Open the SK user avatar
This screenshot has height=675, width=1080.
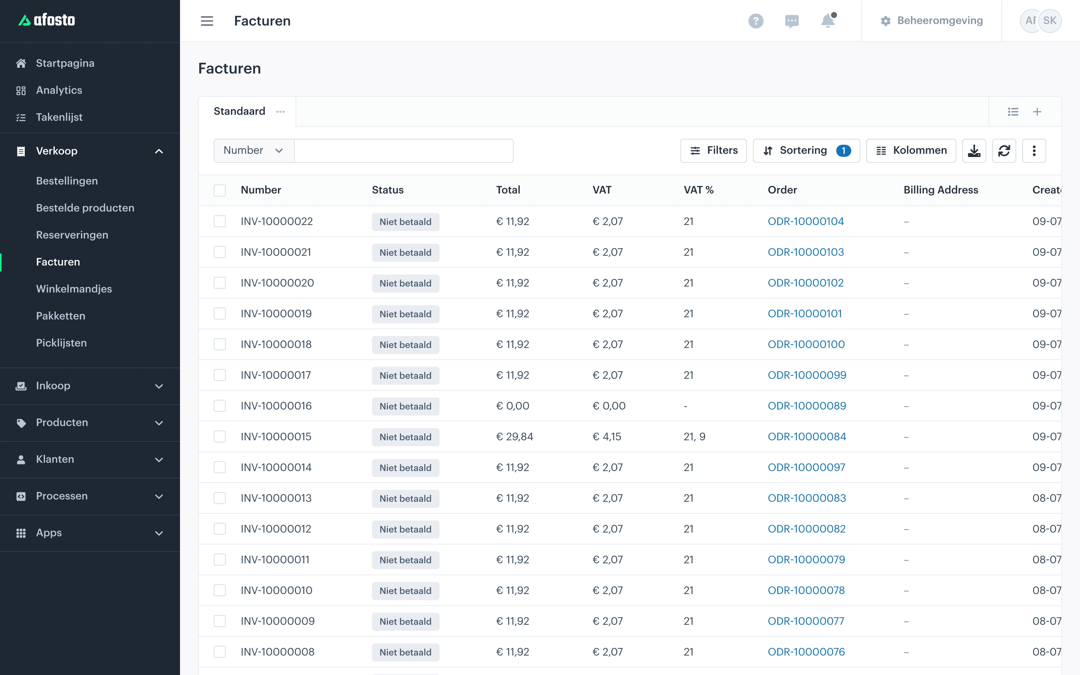pyautogui.click(x=1050, y=21)
